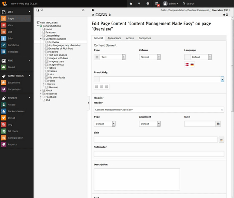This screenshot has width=234, height=198.
Task: Open the Filelist module
Action: coord(11,67)
